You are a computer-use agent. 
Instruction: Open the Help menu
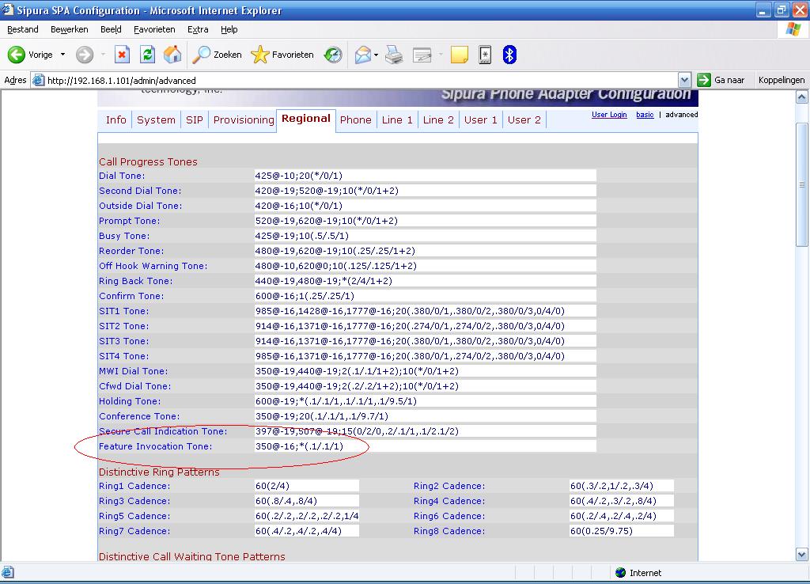229,29
